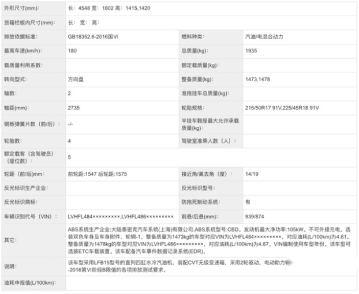359x294 pixels.
Task: Select the dimensions value 长: 4548 宽: 1802
Action: (109, 8)
